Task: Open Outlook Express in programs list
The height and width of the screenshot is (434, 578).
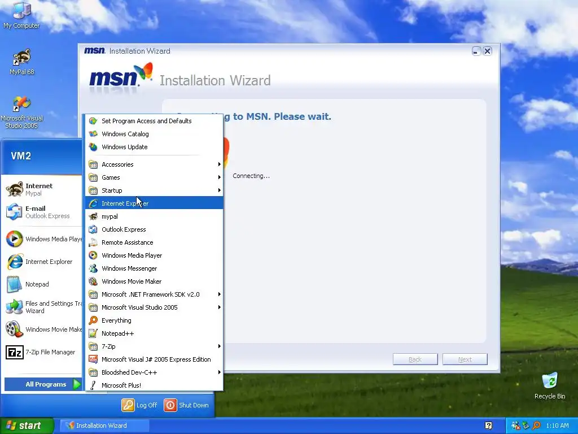Action: coord(154,229)
